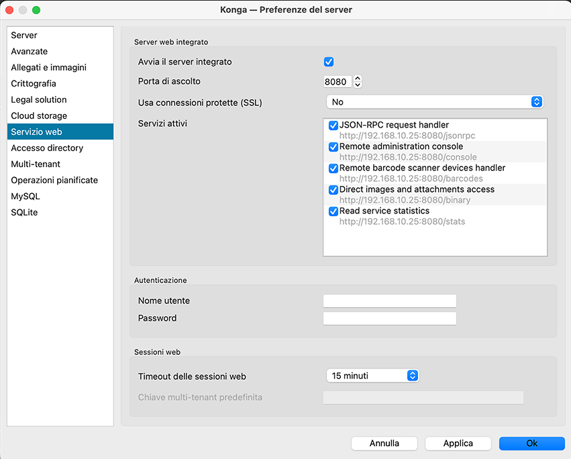
Task: Select Server in the sidebar
Action: coord(24,35)
